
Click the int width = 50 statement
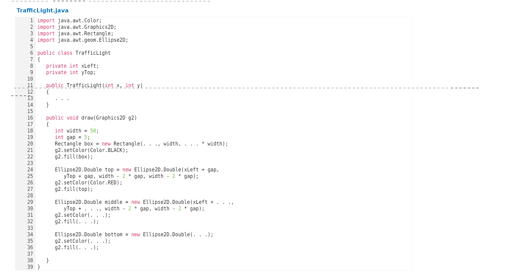76,131
